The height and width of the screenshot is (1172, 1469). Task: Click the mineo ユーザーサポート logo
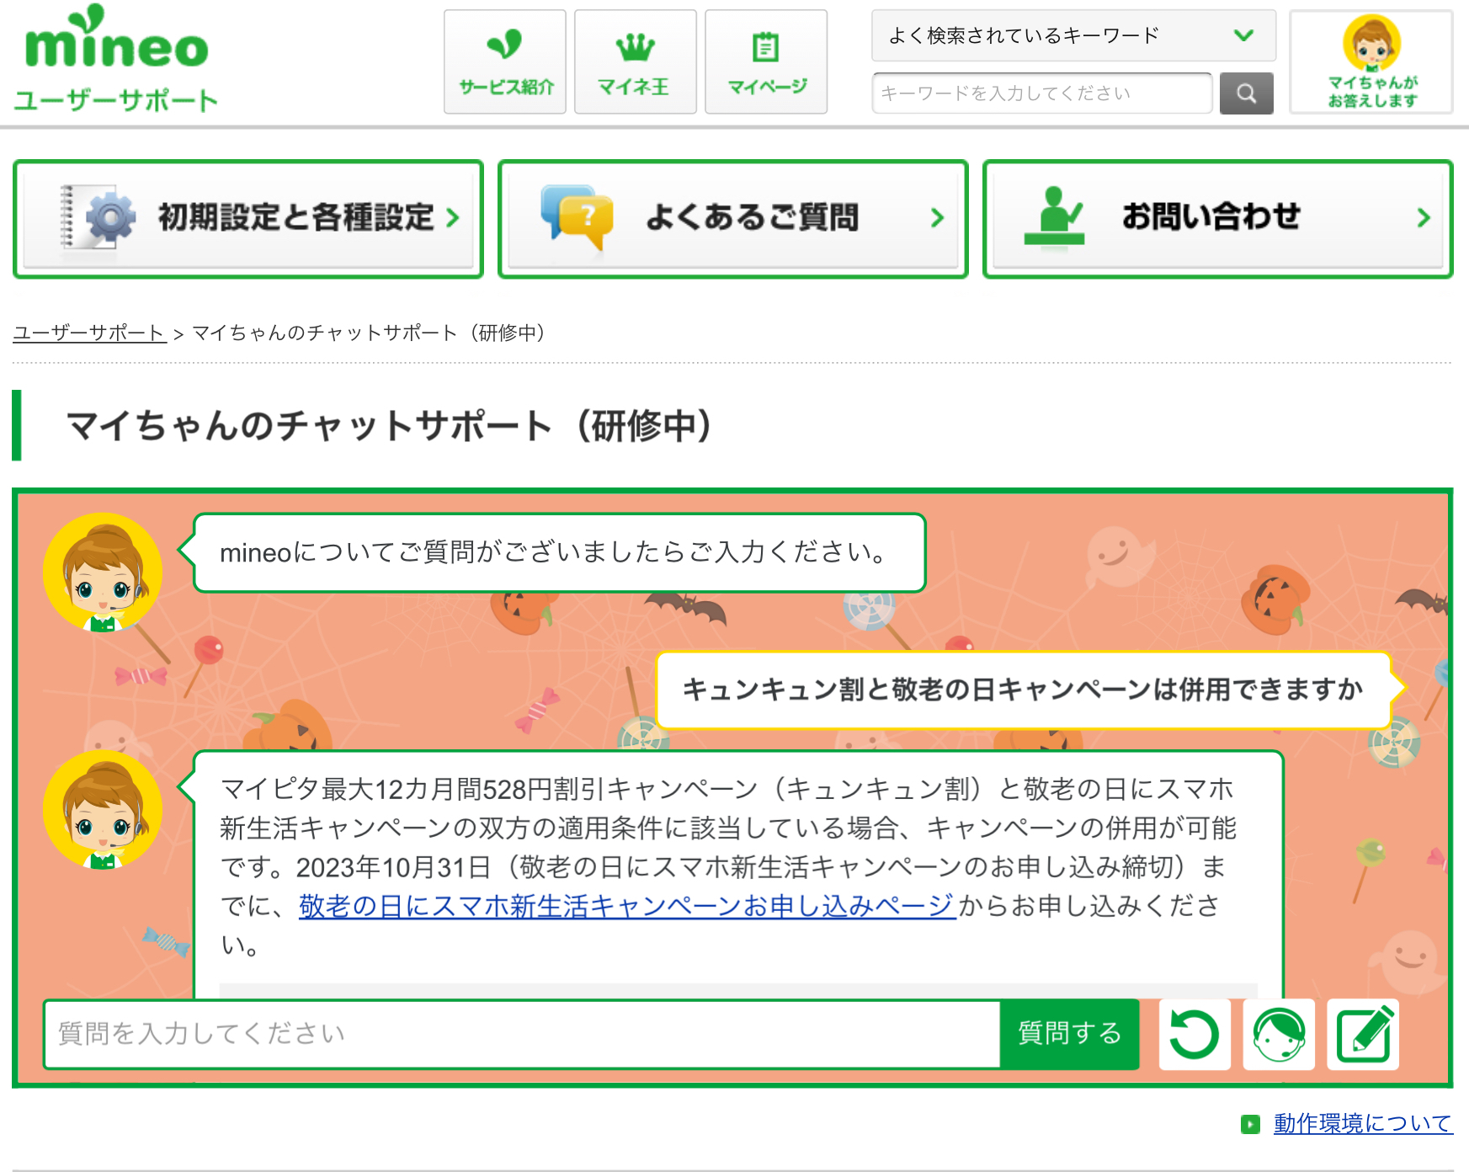(116, 59)
